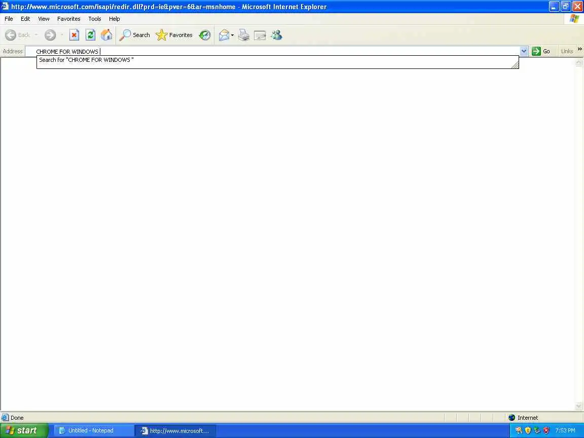Open the Windows Start button
Screen dimensions: 584x438
tap(24, 430)
